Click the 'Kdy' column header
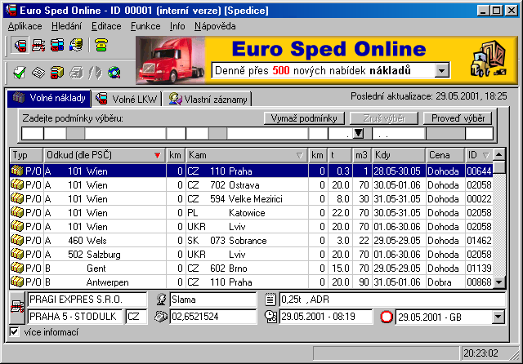The height and width of the screenshot is (364, 523). (399, 155)
